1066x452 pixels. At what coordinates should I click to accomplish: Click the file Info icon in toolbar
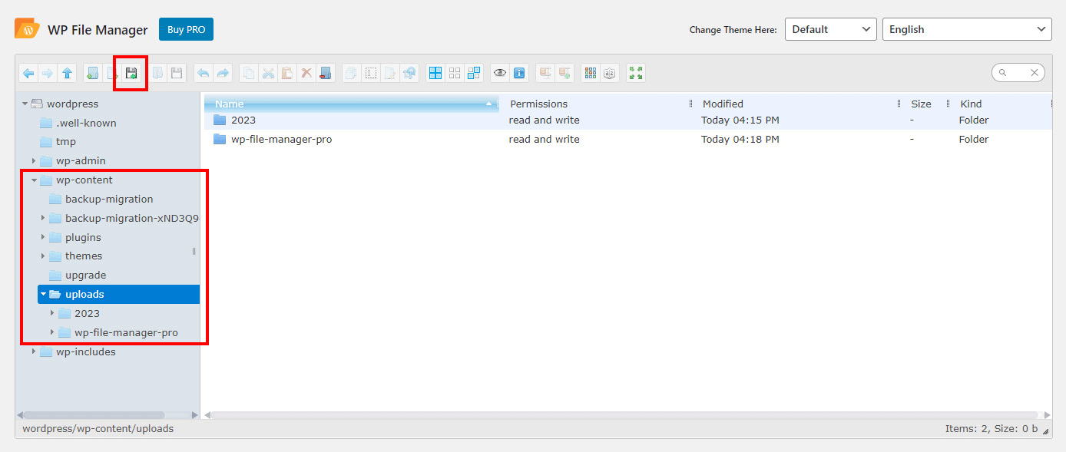pyautogui.click(x=519, y=72)
